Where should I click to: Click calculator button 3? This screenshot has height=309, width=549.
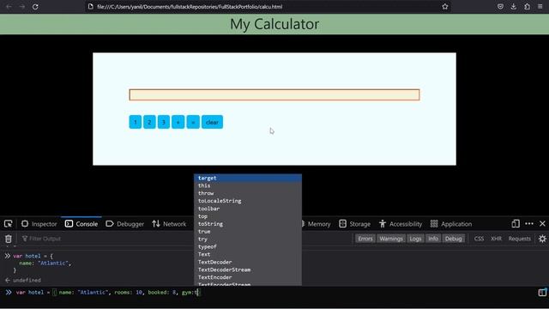pyautogui.click(x=164, y=122)
